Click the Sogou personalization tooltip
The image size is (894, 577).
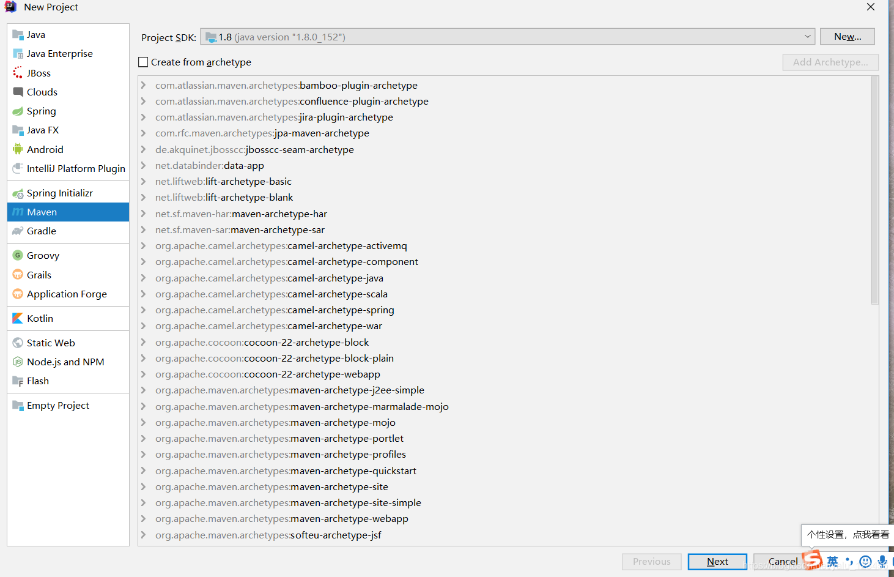[848, 535]
